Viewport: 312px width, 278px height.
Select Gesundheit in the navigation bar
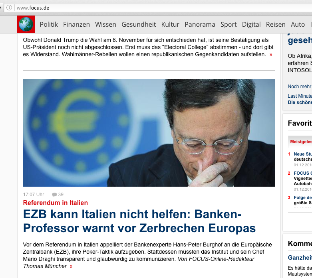[139, 24]
